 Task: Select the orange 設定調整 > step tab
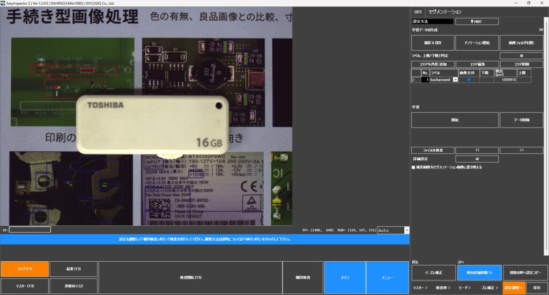point(514,287)
